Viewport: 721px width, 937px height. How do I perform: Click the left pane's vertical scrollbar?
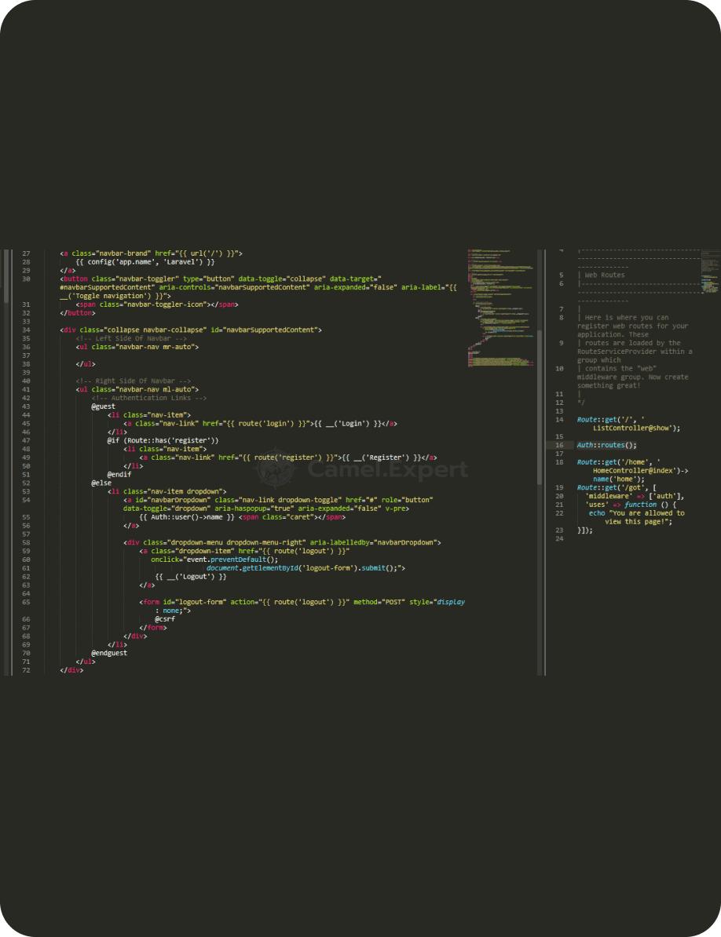coord(539,392)
